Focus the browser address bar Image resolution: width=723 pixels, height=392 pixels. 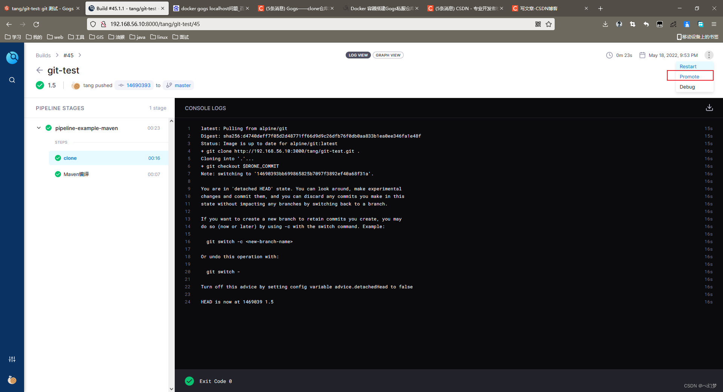320,24
